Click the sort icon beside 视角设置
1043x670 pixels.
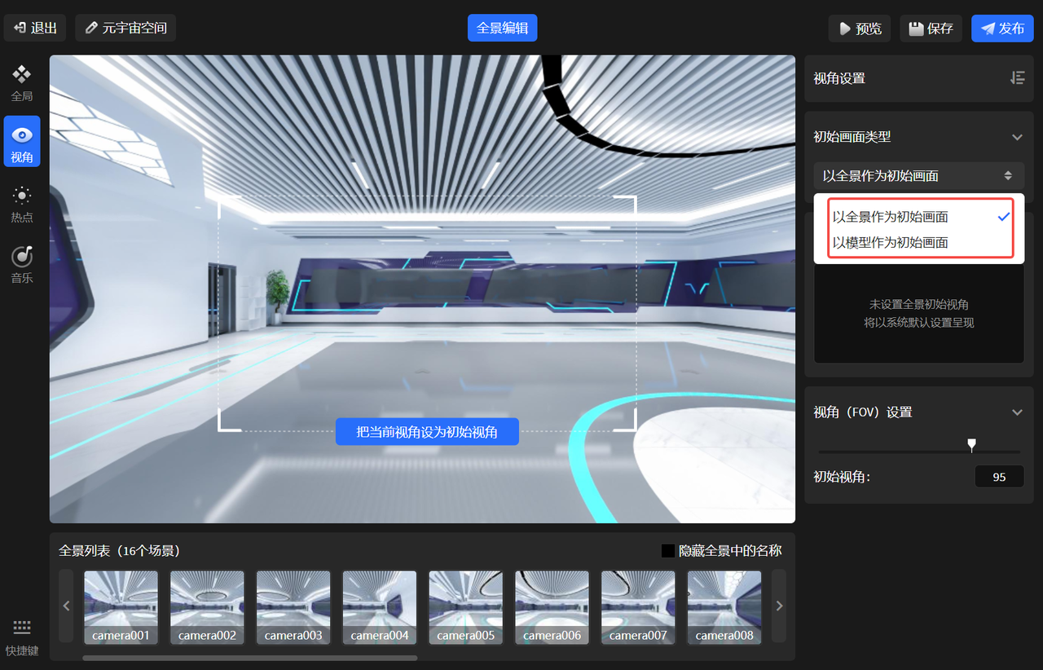pos(1017,78)
